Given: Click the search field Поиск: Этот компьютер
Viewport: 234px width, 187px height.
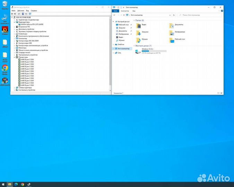Looking at the screenshot, I should [200, 15].
